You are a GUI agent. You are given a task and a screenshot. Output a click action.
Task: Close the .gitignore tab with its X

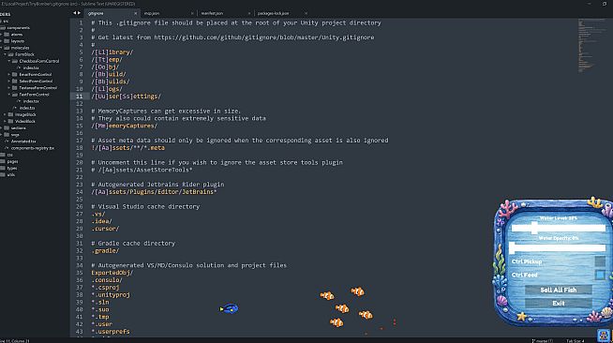click(x=136, y=13)
